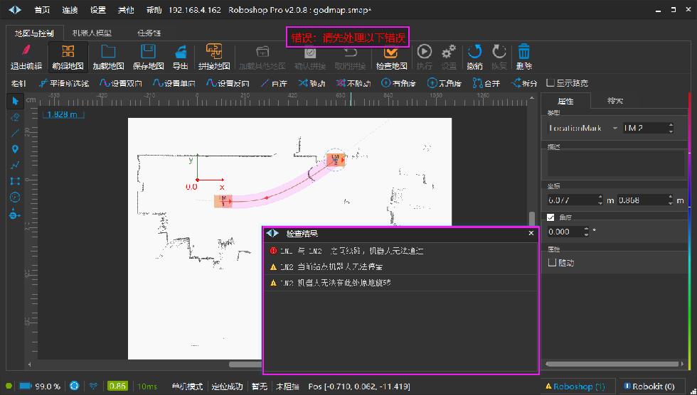Switch to the 搜索 (search) tab in right panel
The width and height of the screenshot is (697, 395).
(x=615, y=101)
